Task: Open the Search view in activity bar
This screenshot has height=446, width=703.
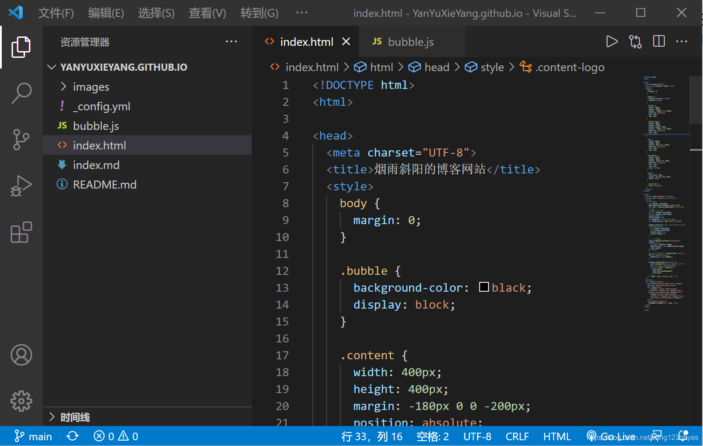Action: [21, 93]
